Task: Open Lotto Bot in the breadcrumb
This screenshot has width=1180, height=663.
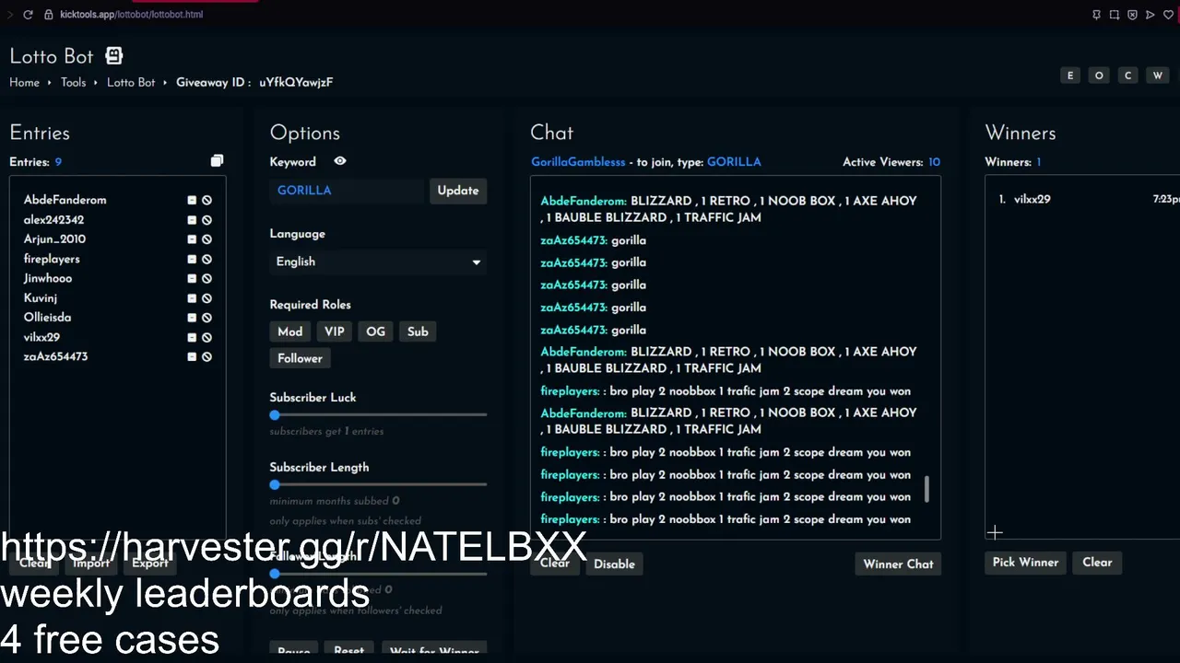Action: coord(131,82)
